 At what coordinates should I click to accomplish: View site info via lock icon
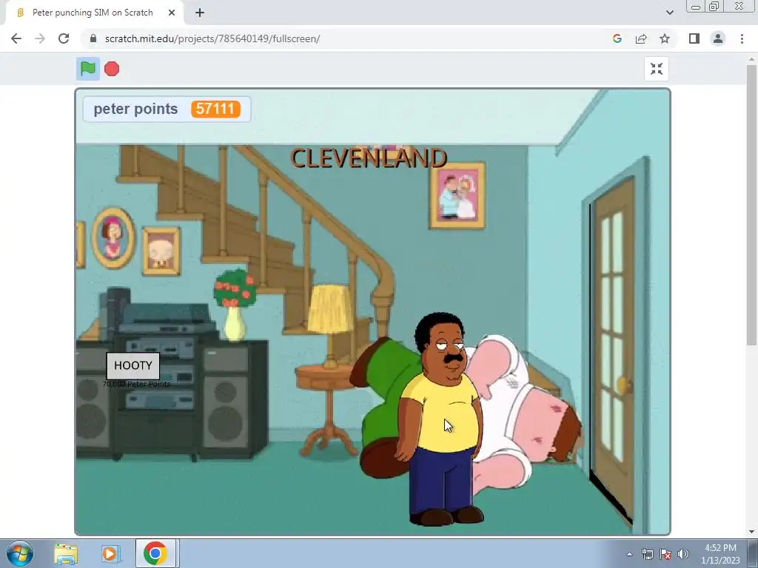coord(93,38)
